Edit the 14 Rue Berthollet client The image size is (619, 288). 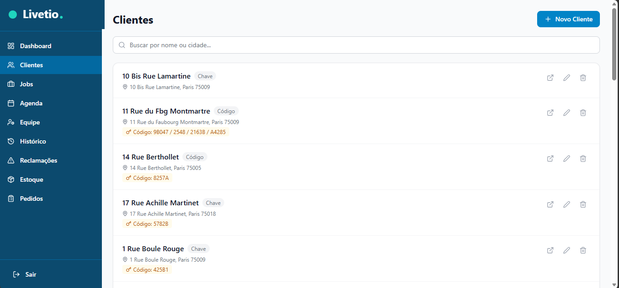tap(567, 159)
